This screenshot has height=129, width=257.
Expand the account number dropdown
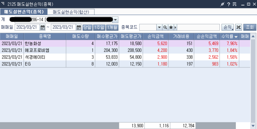tap(115, 20)
